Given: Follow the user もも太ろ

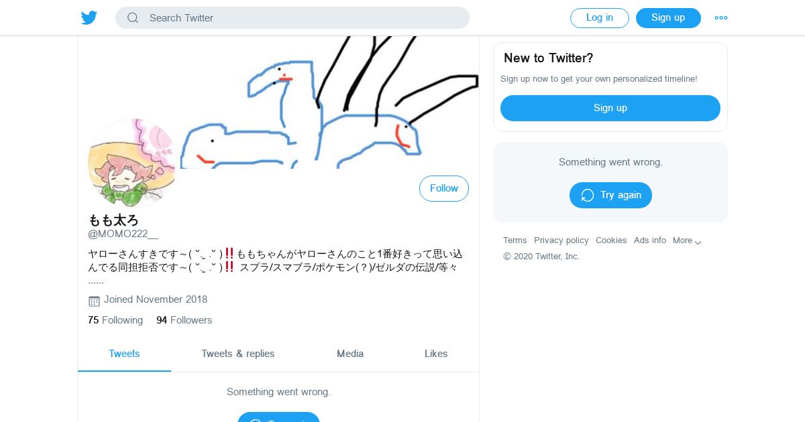Looking at the screenshot, I should coord(444,189).
